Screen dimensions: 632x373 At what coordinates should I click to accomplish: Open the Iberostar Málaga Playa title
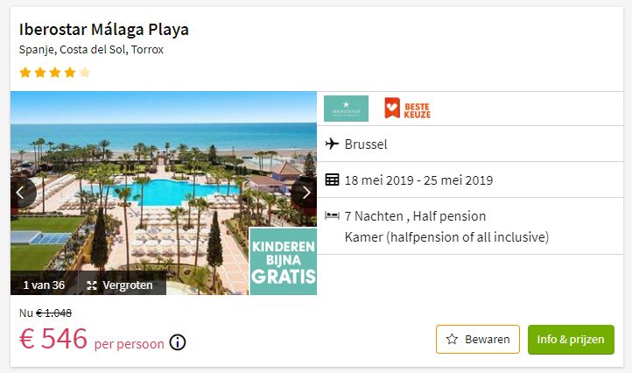(x=104, y=30)
